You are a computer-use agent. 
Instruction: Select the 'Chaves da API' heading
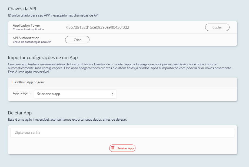pyautogui.click(x=22, y=9)
